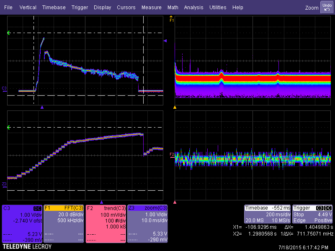Image resolution: width=335 pixels, height=251 pixels.
Task: Open the Cursors menu
Action: click(126, 8)
